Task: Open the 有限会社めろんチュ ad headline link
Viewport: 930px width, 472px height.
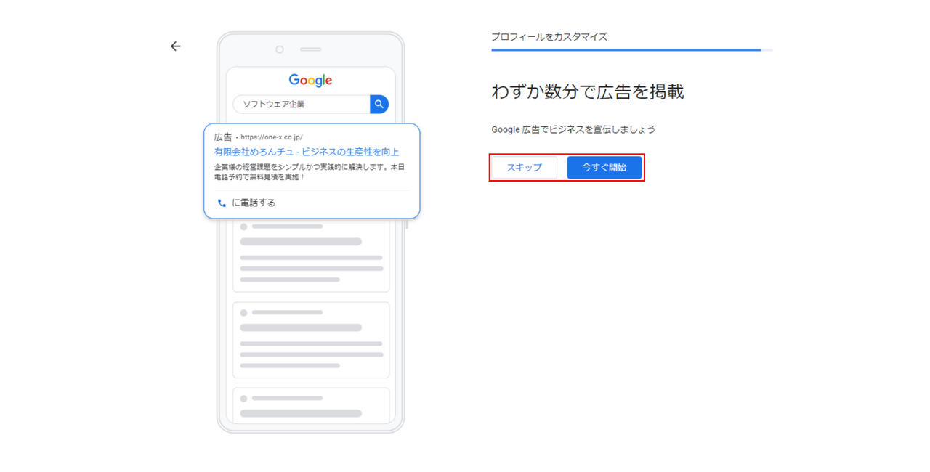Action: click(x=307, y=152)
